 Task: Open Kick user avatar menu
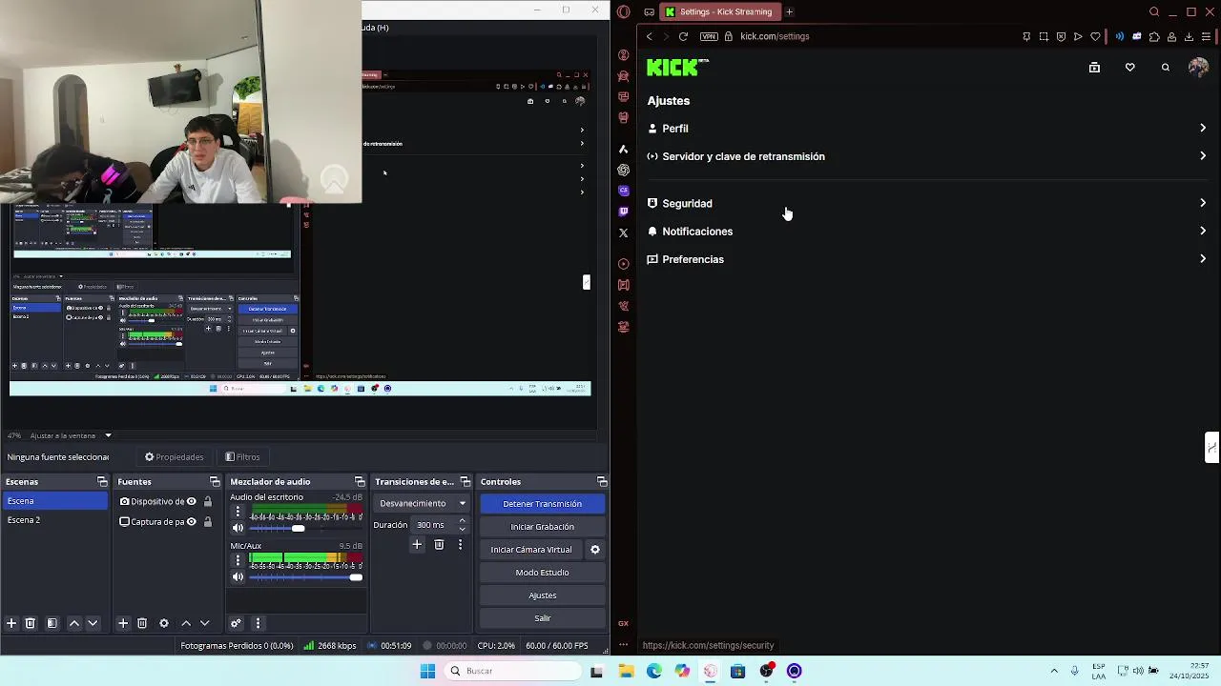coord(1198,67)
